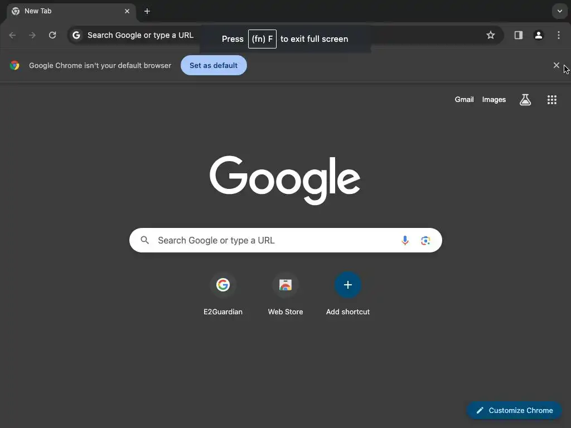Open the Gmail link
This screenshot has width=571, height=428.
[x=464, y=100]
